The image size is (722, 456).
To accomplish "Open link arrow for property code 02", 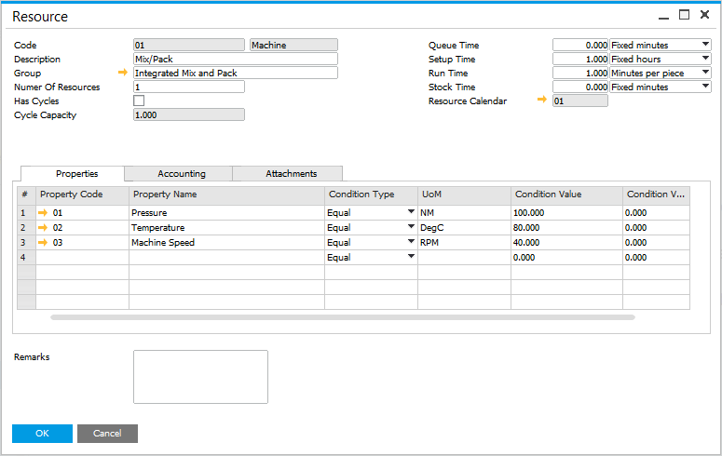I will click(43, 228).
